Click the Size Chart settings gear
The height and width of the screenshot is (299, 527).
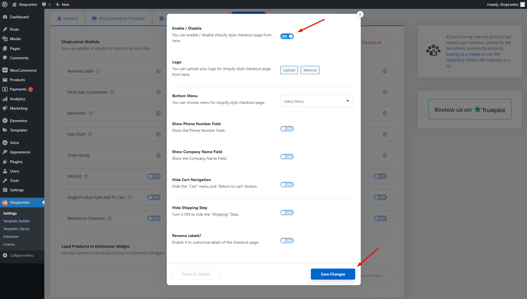(158, 134)
